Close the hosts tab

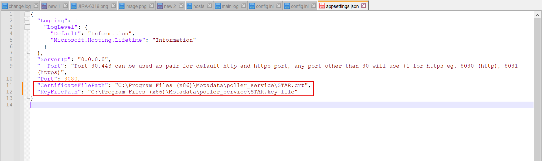pos(209,6)
